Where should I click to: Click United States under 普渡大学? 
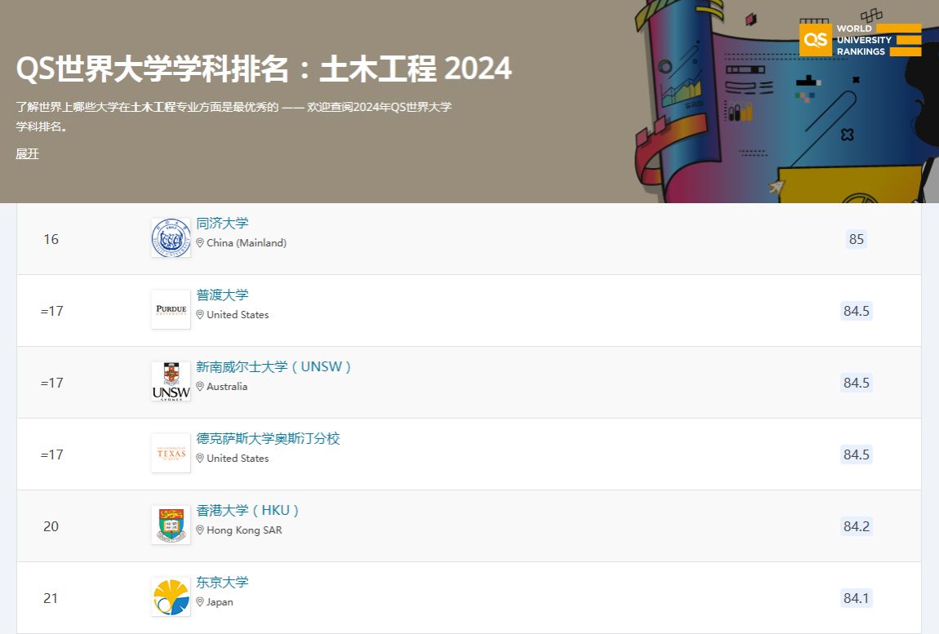(x=238, y=315)
